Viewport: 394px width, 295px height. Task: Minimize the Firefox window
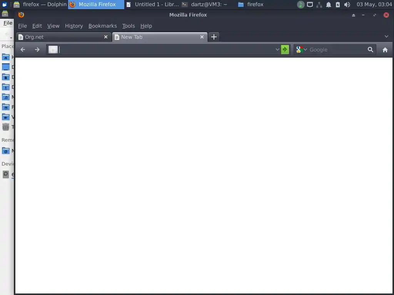click(x=363, y=15)
